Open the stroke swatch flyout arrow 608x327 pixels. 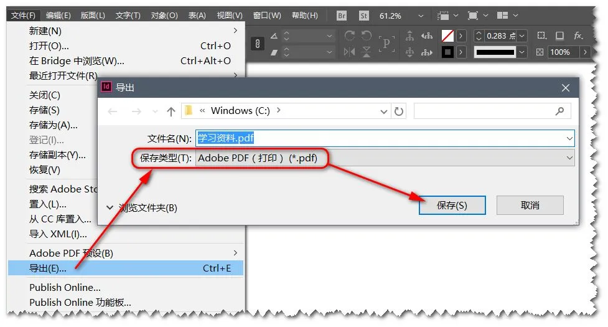click(461, 52)
